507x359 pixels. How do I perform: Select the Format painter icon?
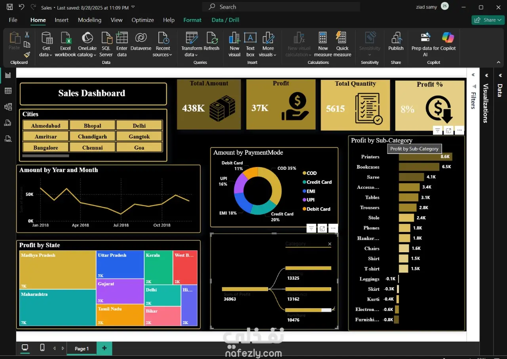27,54
